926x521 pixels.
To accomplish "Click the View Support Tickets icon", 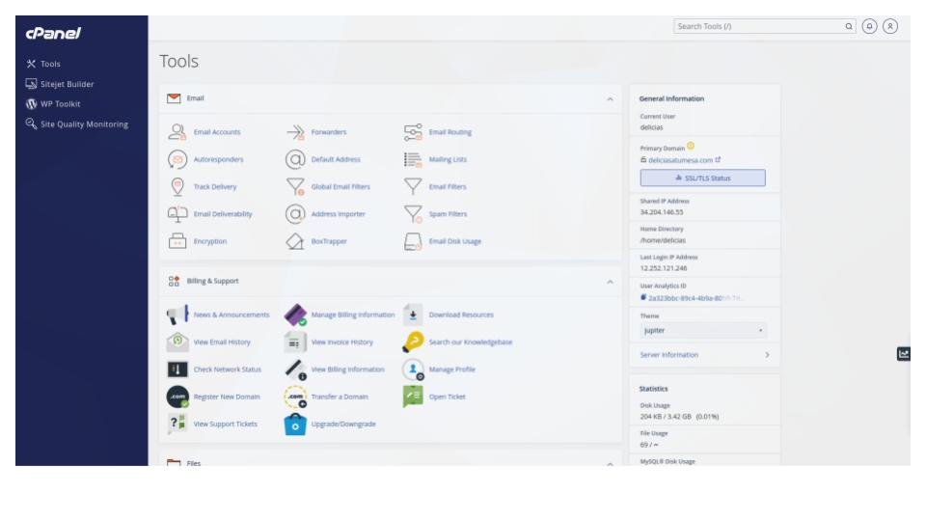I will click(177, 425).
